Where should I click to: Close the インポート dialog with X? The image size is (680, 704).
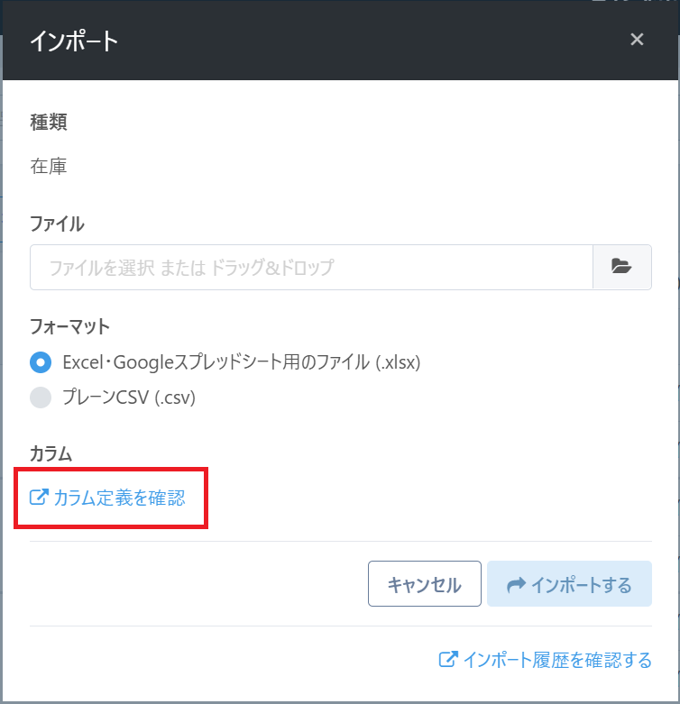tap(637, 40)
